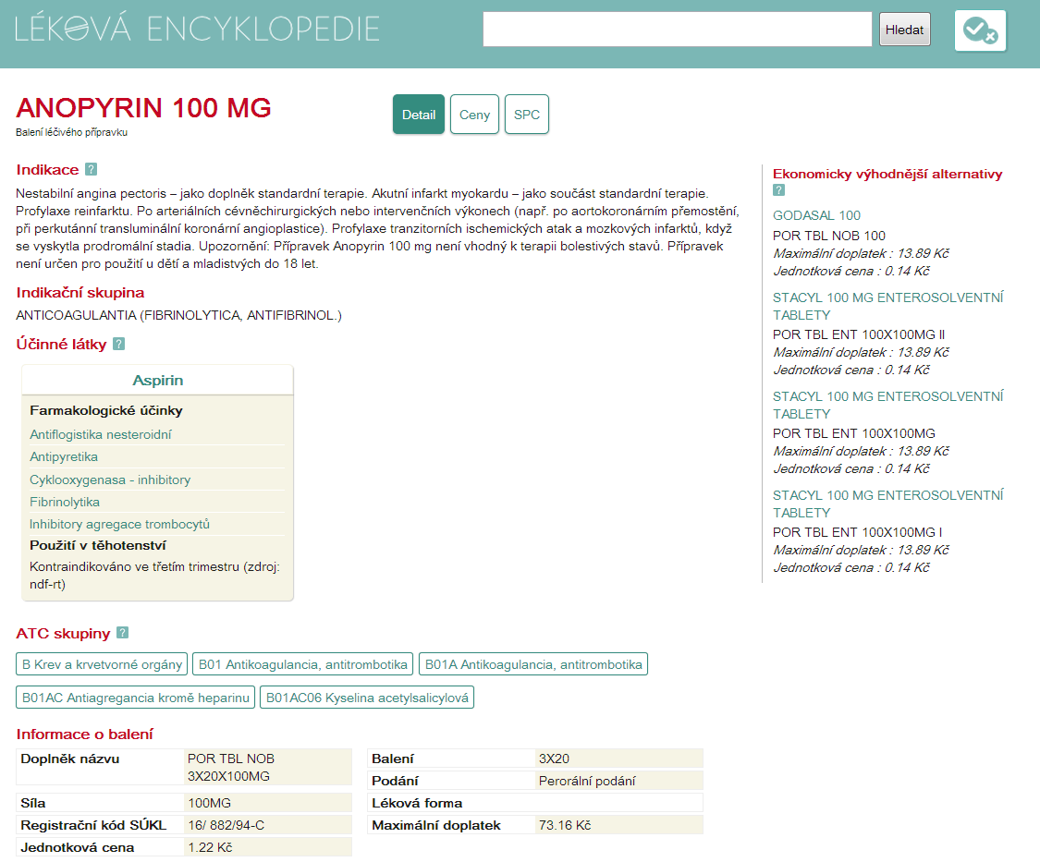Open help icon next to Indikace

[x=92, y=170]
